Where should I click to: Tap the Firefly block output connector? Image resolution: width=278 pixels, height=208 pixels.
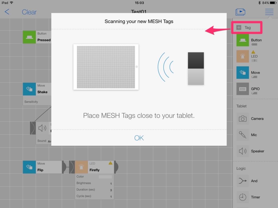coord(116,167)
